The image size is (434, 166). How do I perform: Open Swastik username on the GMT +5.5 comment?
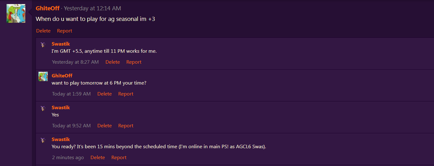[x=61, y=44]
